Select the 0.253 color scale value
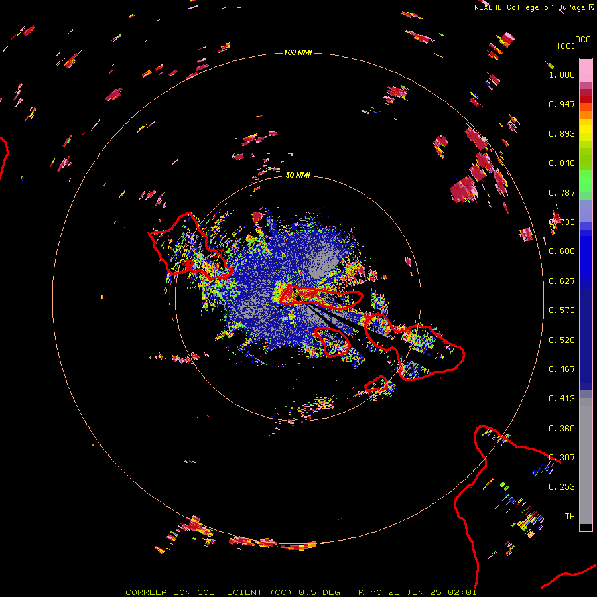Image resolution: width=597 pixels, height=597 pixels. tap(562, 487)
